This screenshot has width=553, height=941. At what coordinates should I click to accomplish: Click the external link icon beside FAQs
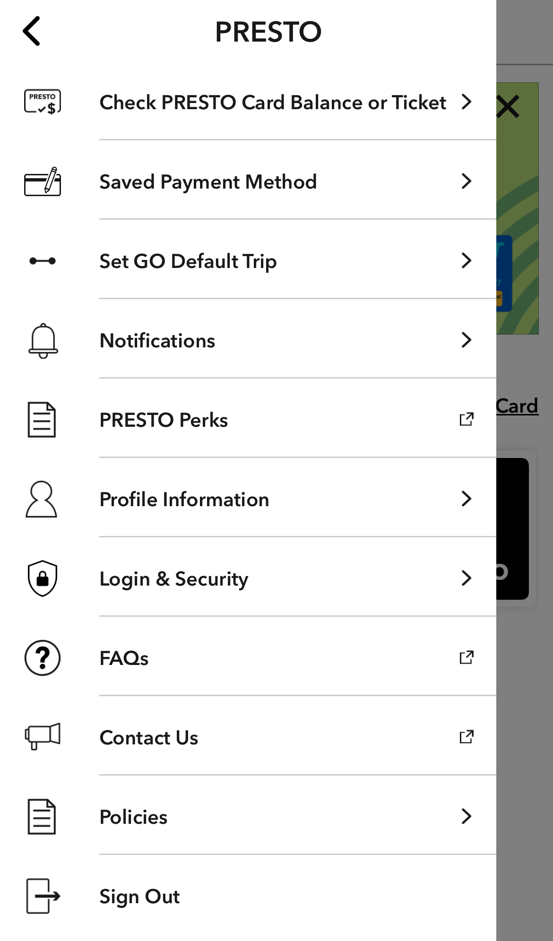(x=467, y=657)
